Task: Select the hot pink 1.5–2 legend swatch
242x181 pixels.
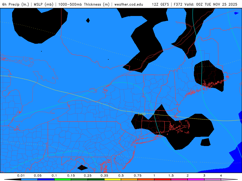Action: (179, 179)
